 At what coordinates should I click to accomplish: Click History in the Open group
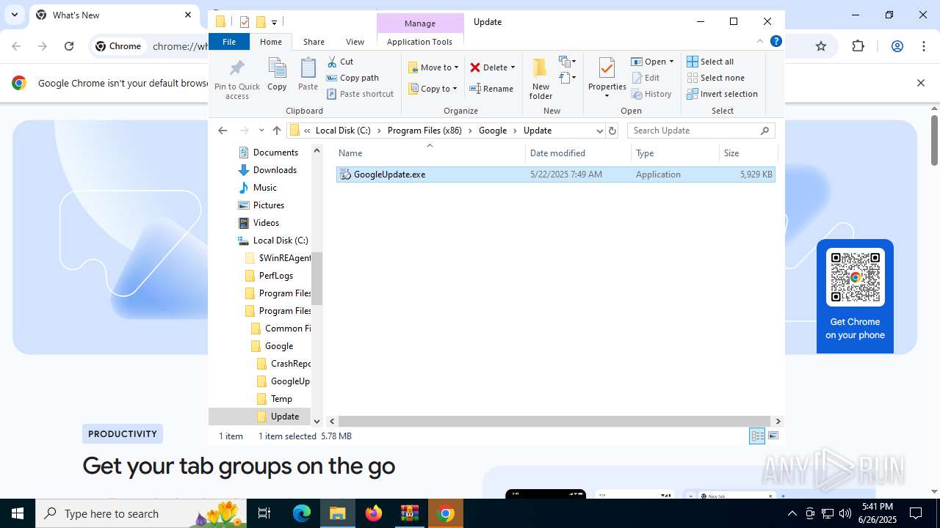click(x=651, y=94)
